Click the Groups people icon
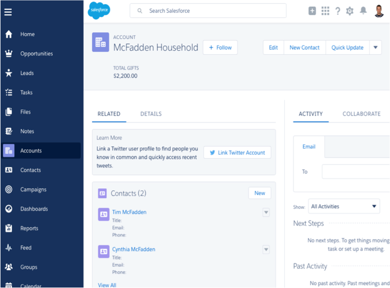 [x=9, y=267]
